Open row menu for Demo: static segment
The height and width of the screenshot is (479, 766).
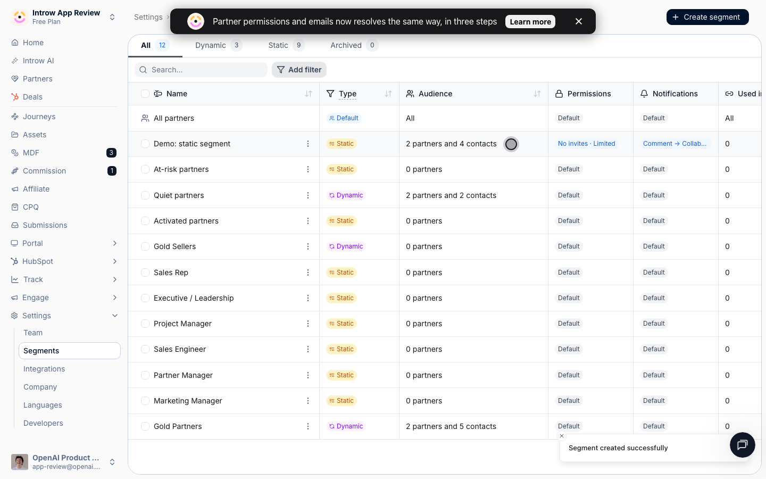pyautogui.click(x=308, y=144)
